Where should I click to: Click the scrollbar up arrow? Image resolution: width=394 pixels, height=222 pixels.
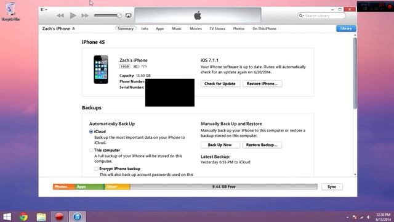click(x=355, y=35)
